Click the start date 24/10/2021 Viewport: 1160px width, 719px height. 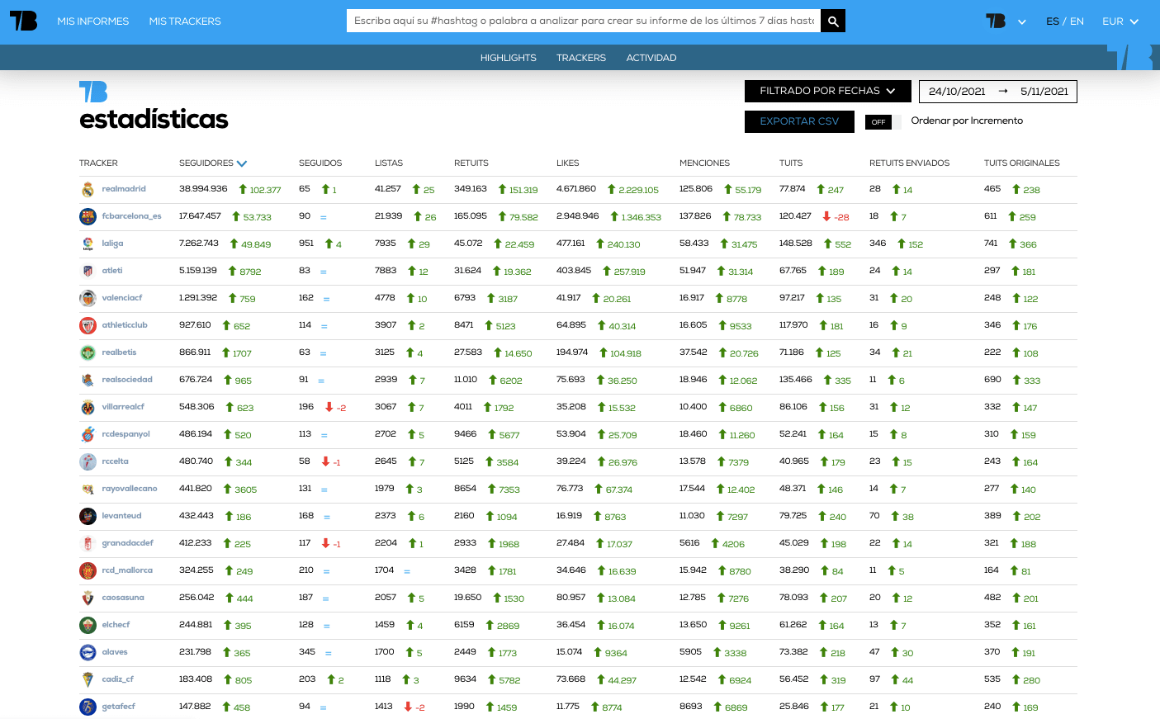click(x=957, y=92)
